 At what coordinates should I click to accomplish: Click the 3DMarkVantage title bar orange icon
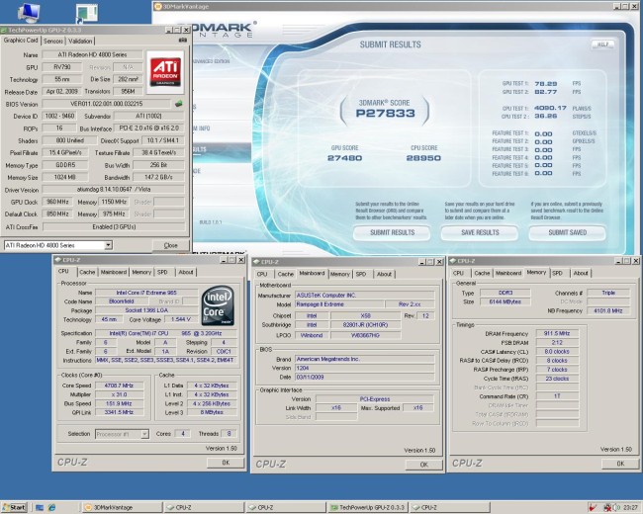pos(158,7)
